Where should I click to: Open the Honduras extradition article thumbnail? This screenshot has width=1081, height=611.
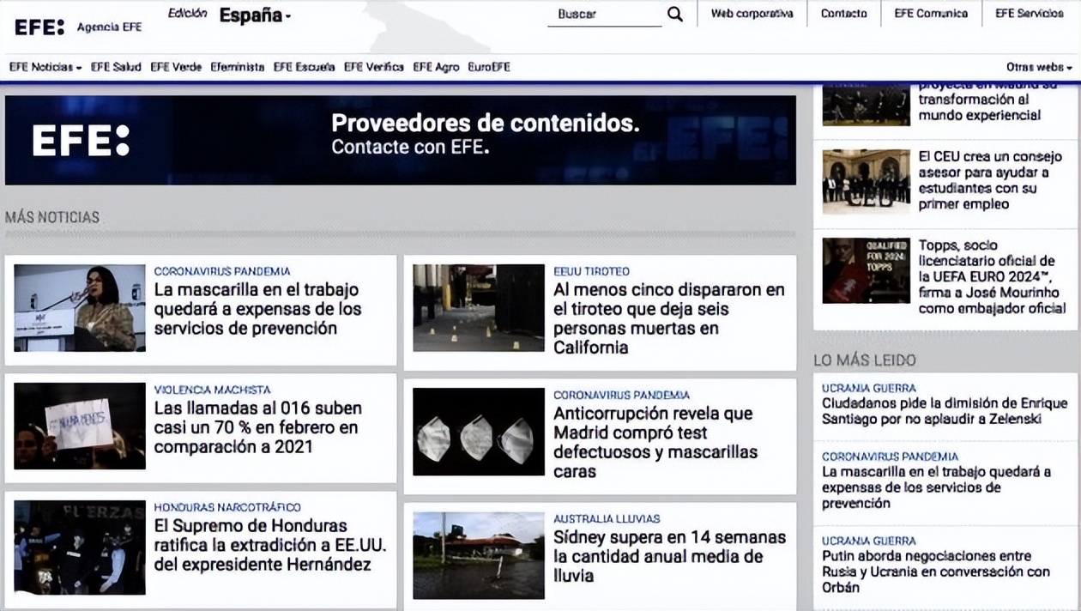tap(80, 547)
